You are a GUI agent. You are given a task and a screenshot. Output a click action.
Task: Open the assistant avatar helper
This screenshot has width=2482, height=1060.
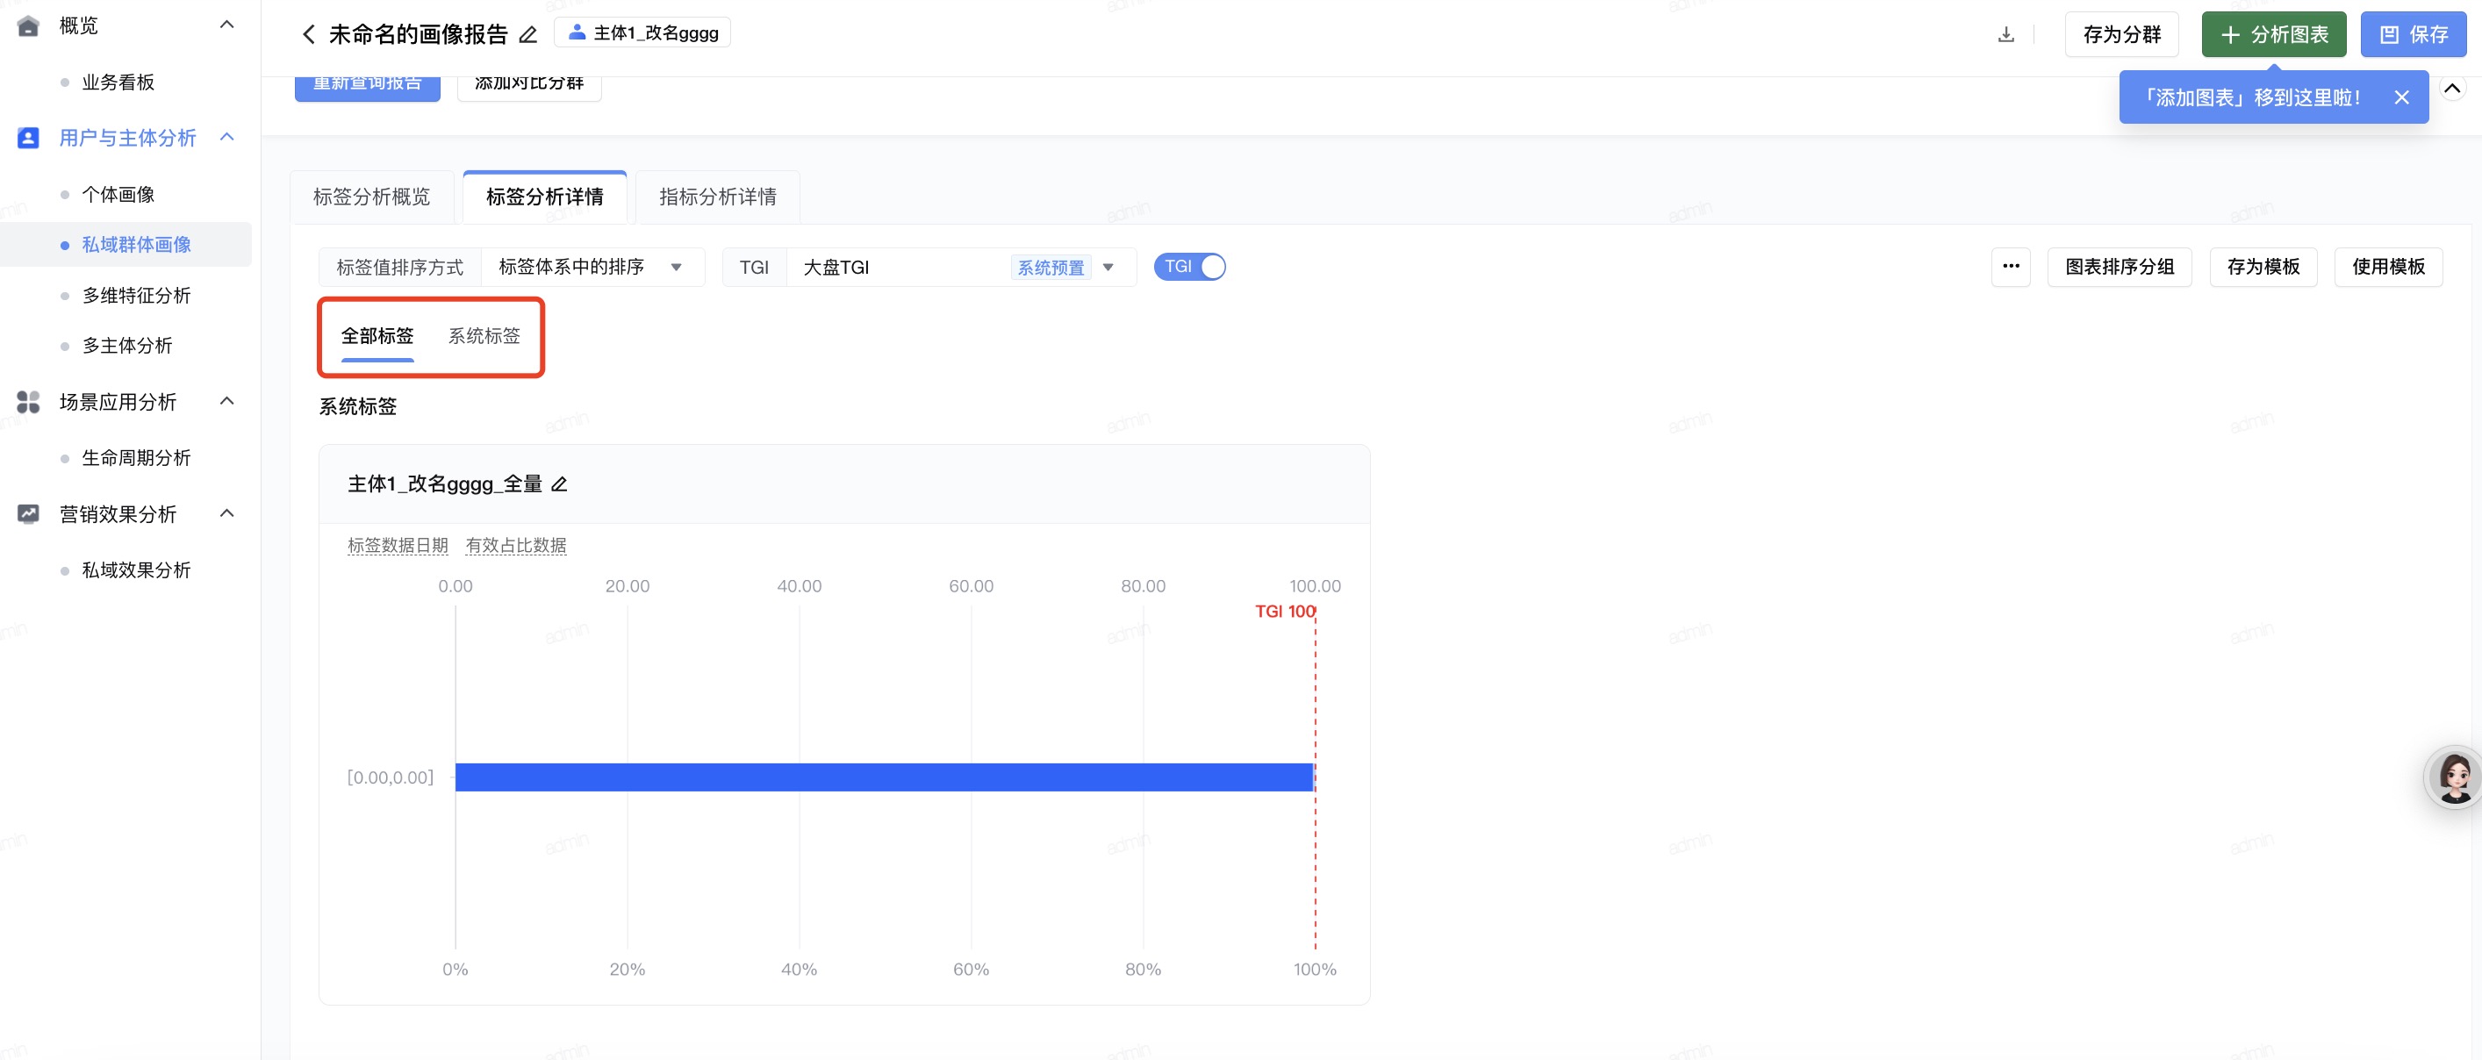[2453, 777]
